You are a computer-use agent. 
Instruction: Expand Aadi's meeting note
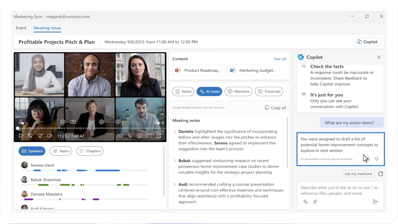pos(175,184)
